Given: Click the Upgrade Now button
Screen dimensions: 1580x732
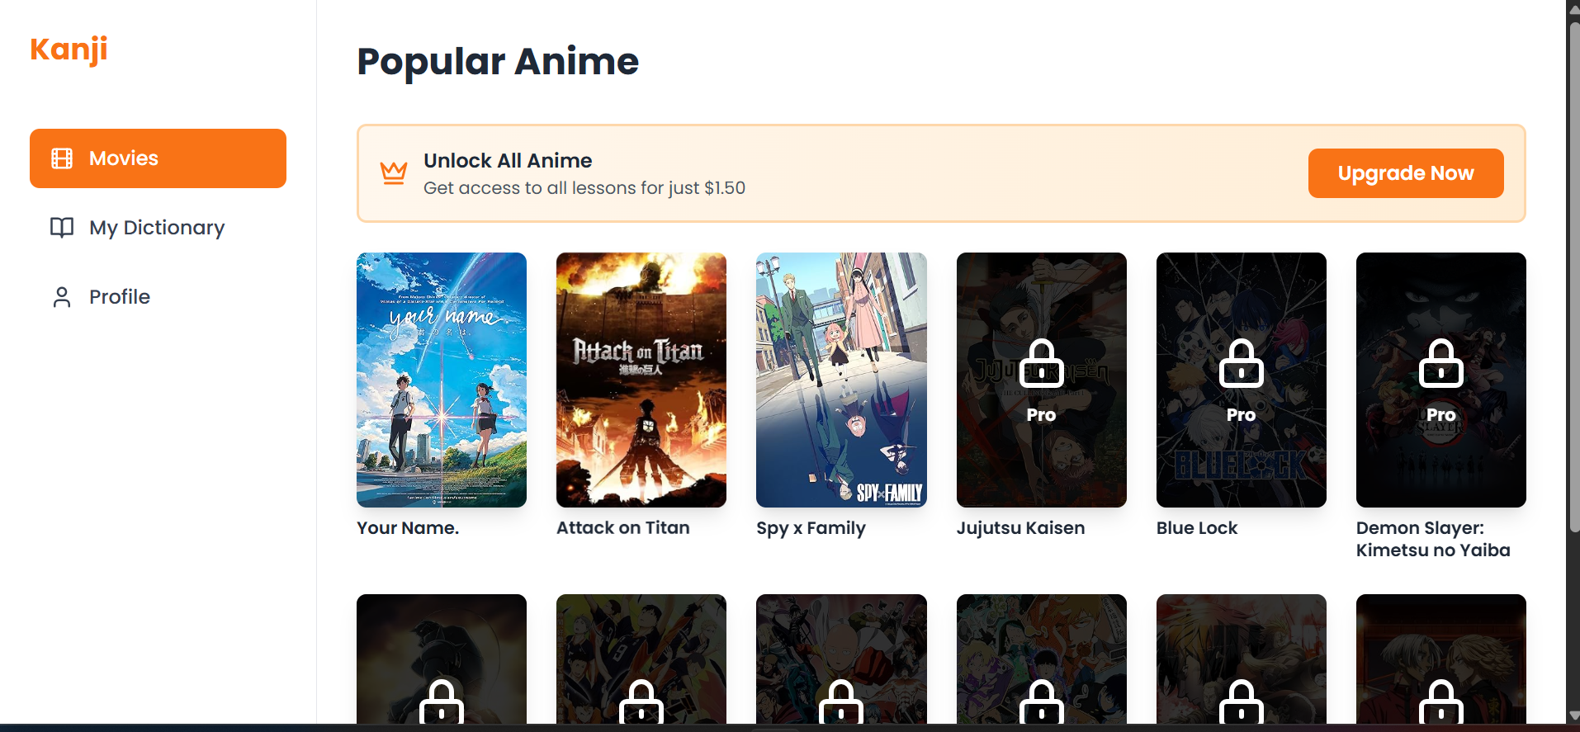Looking at the screenshot, I should 1406,173.
